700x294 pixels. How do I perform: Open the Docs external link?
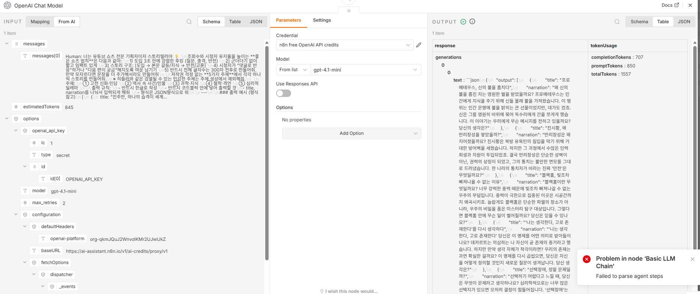(x=670, y=5)
